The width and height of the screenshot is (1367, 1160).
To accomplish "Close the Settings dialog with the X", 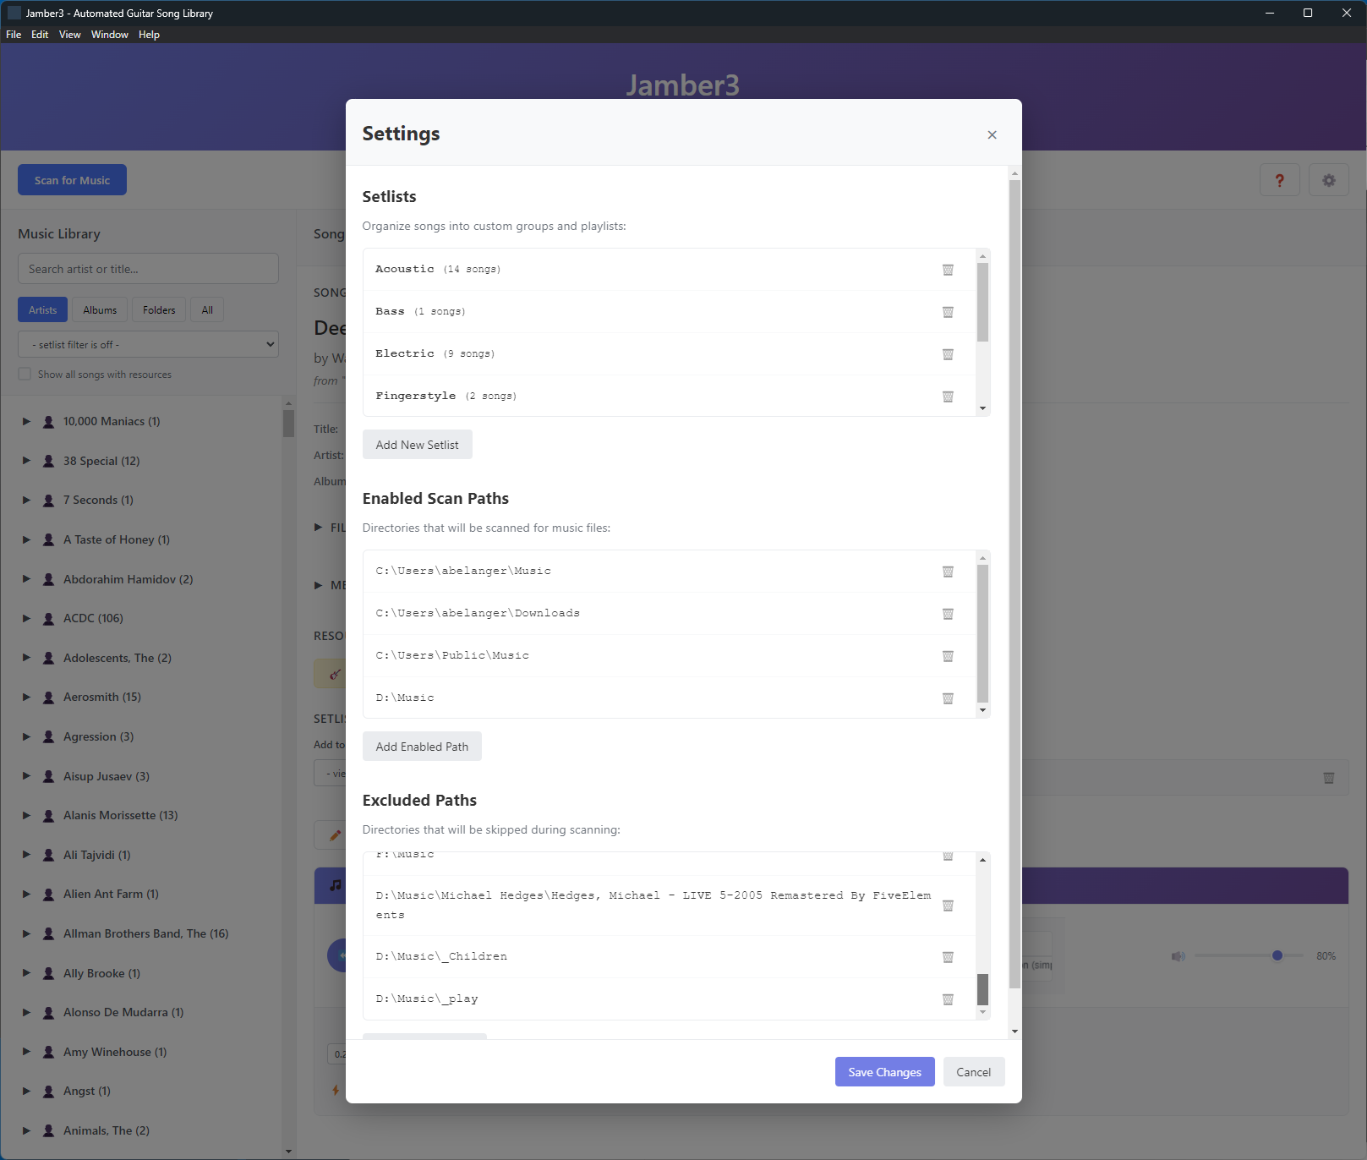I will tap(992, 134).
